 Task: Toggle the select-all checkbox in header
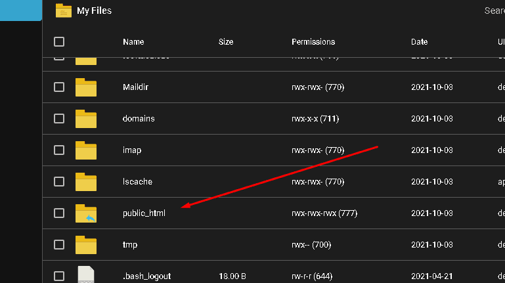point(59,42)
